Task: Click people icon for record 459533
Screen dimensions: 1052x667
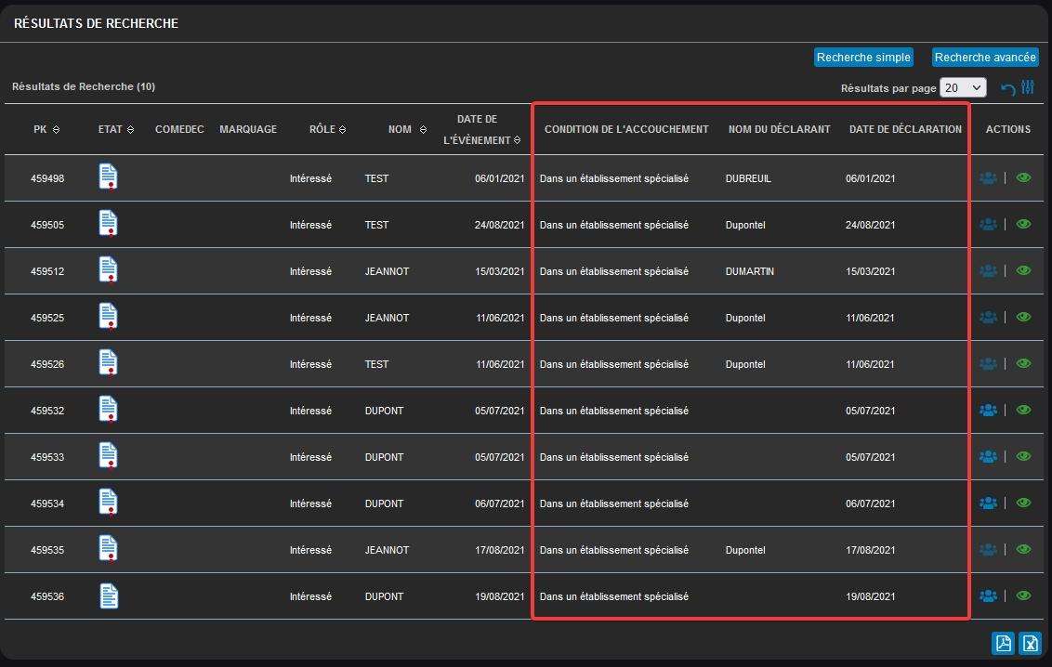Action: click(988, 456)
